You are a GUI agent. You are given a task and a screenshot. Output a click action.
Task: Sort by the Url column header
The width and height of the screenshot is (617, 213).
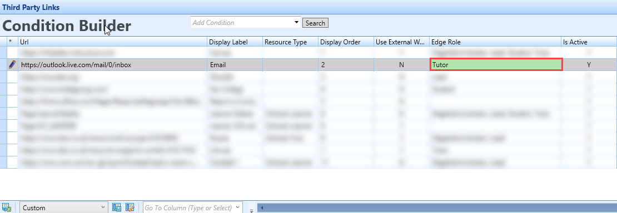pos(112,42)
